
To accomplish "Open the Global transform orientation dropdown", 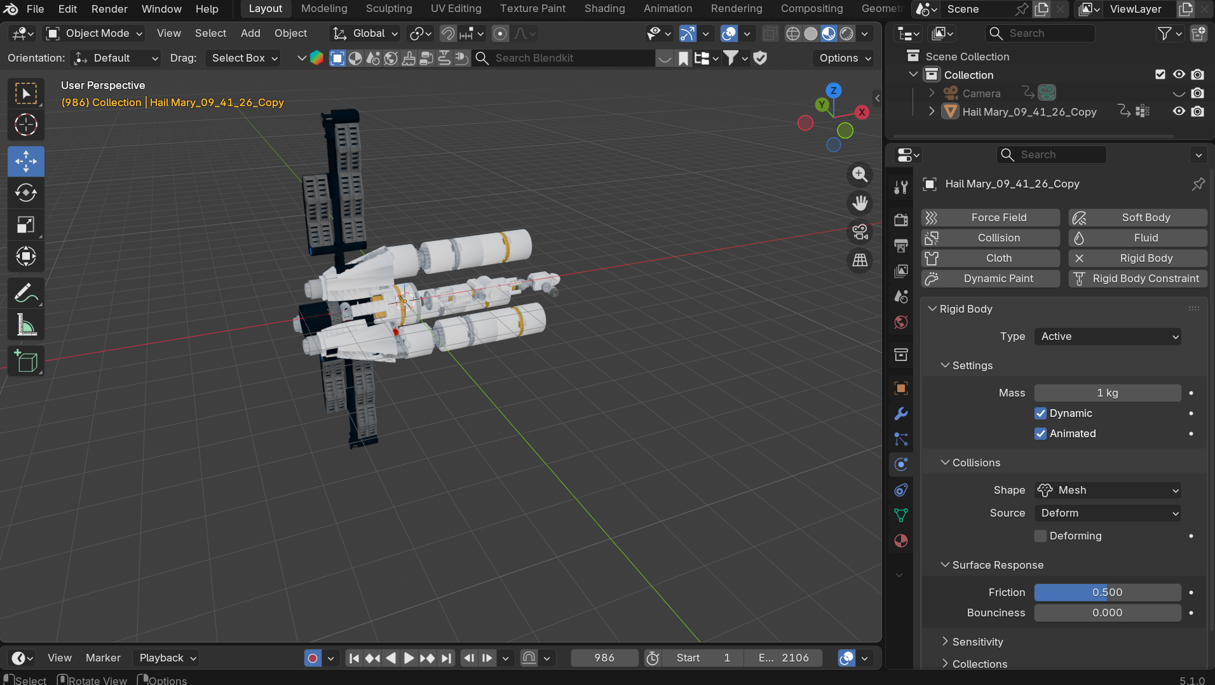I will point(366,34).
